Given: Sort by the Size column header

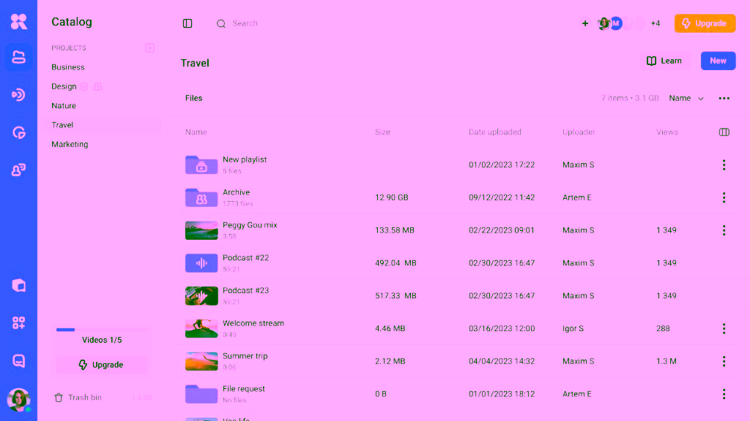Looking at the screenshot, I should 382,132.
